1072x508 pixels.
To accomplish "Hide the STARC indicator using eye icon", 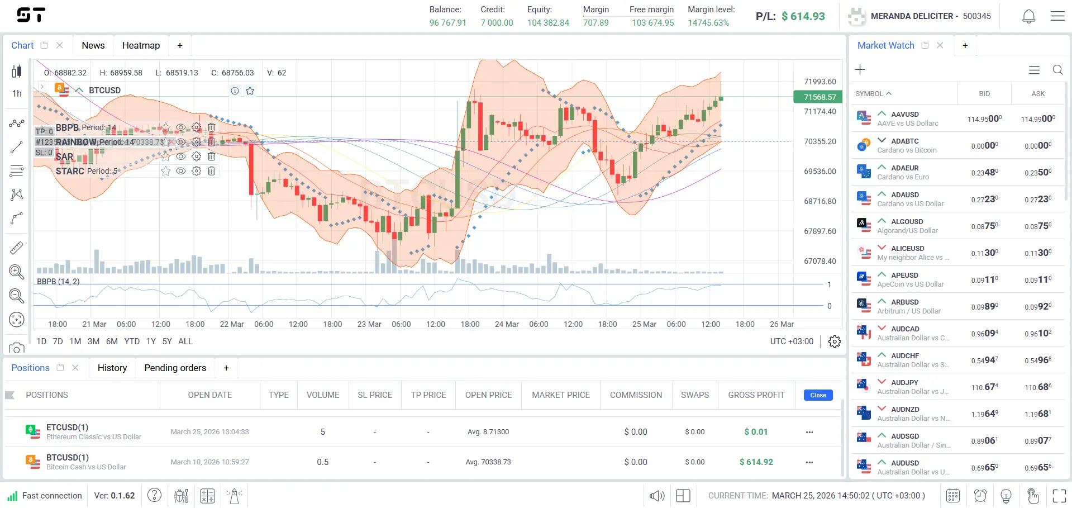I will click(x=180, y=171).
